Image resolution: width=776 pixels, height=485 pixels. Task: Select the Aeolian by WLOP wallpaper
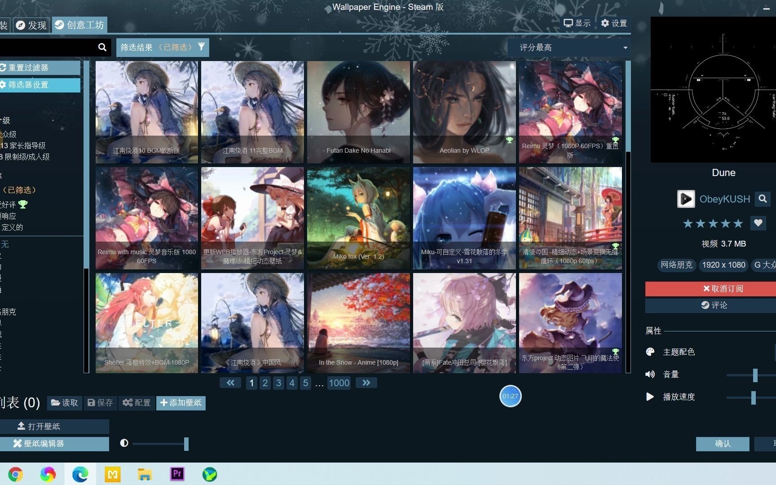click(464, 112)
